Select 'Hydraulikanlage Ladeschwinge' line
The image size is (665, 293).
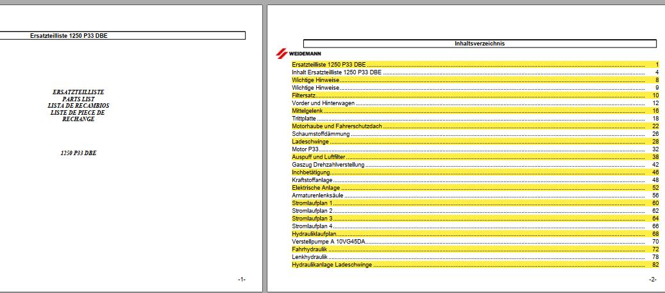(475, 265)
